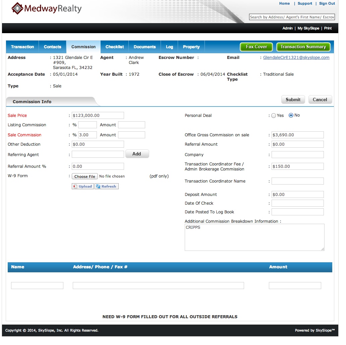Open the Checklist tab

(x=115, y=47)
